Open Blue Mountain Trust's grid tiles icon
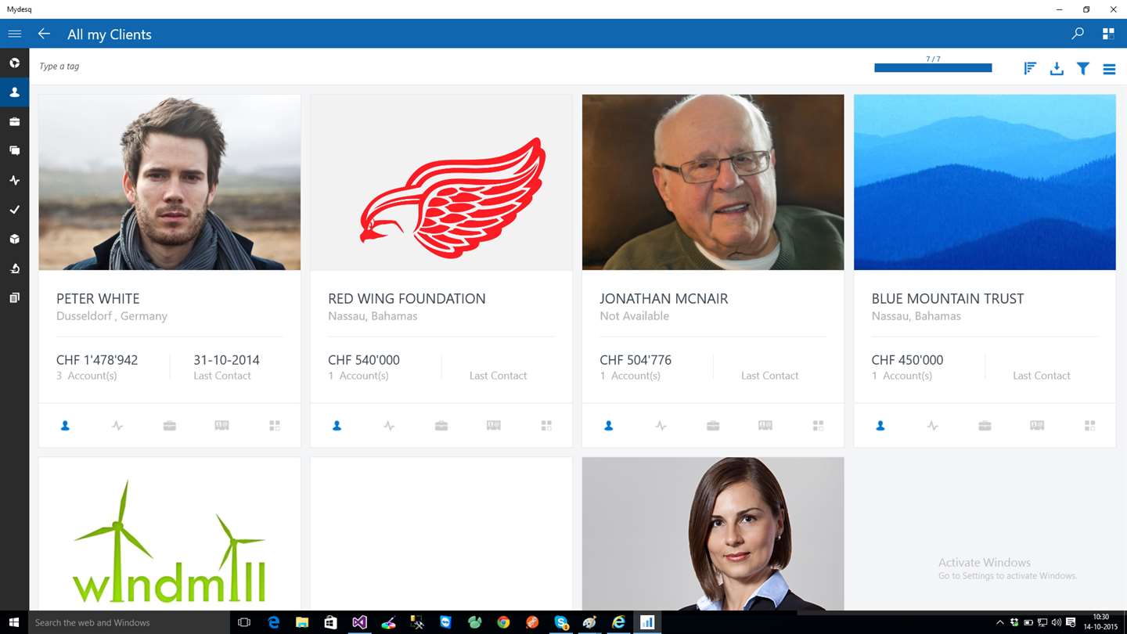Image resolution: width=1127 pixels, height=634 pixels. click(1089, 426)
